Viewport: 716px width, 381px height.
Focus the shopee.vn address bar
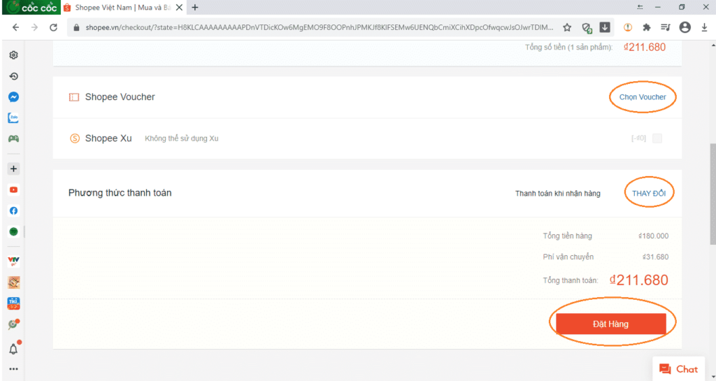320,27
